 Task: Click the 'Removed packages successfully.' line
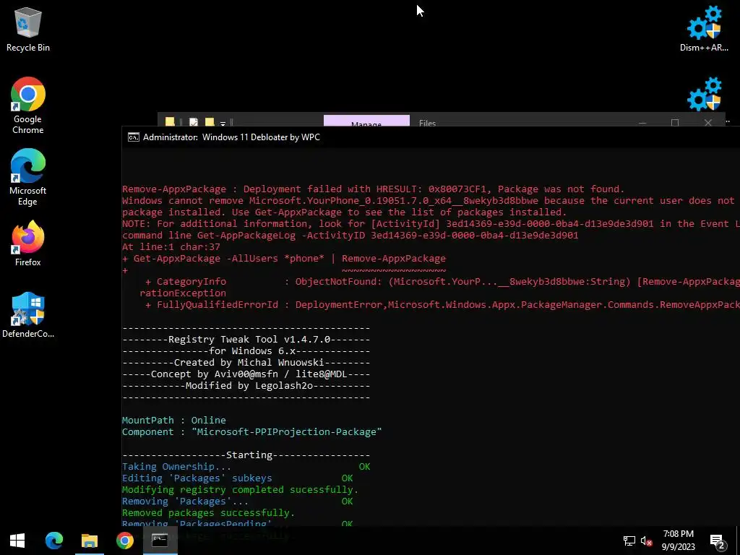coord(209,513)
